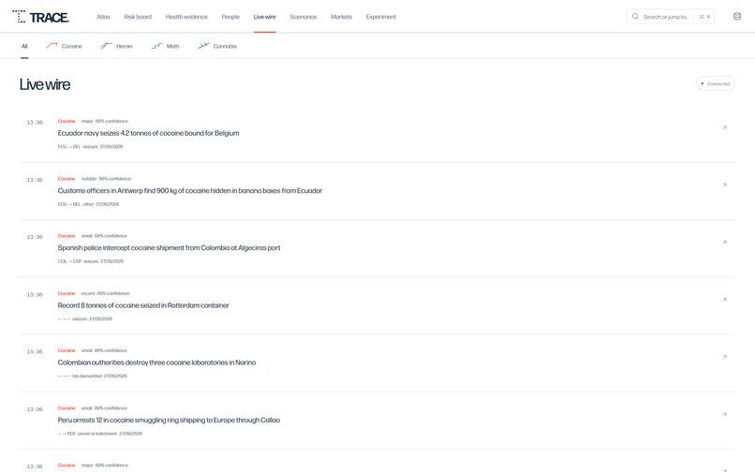Click Cocaine tag on Peru arrests item
Viewport: 755px width, 472px height.
[67, 408]
